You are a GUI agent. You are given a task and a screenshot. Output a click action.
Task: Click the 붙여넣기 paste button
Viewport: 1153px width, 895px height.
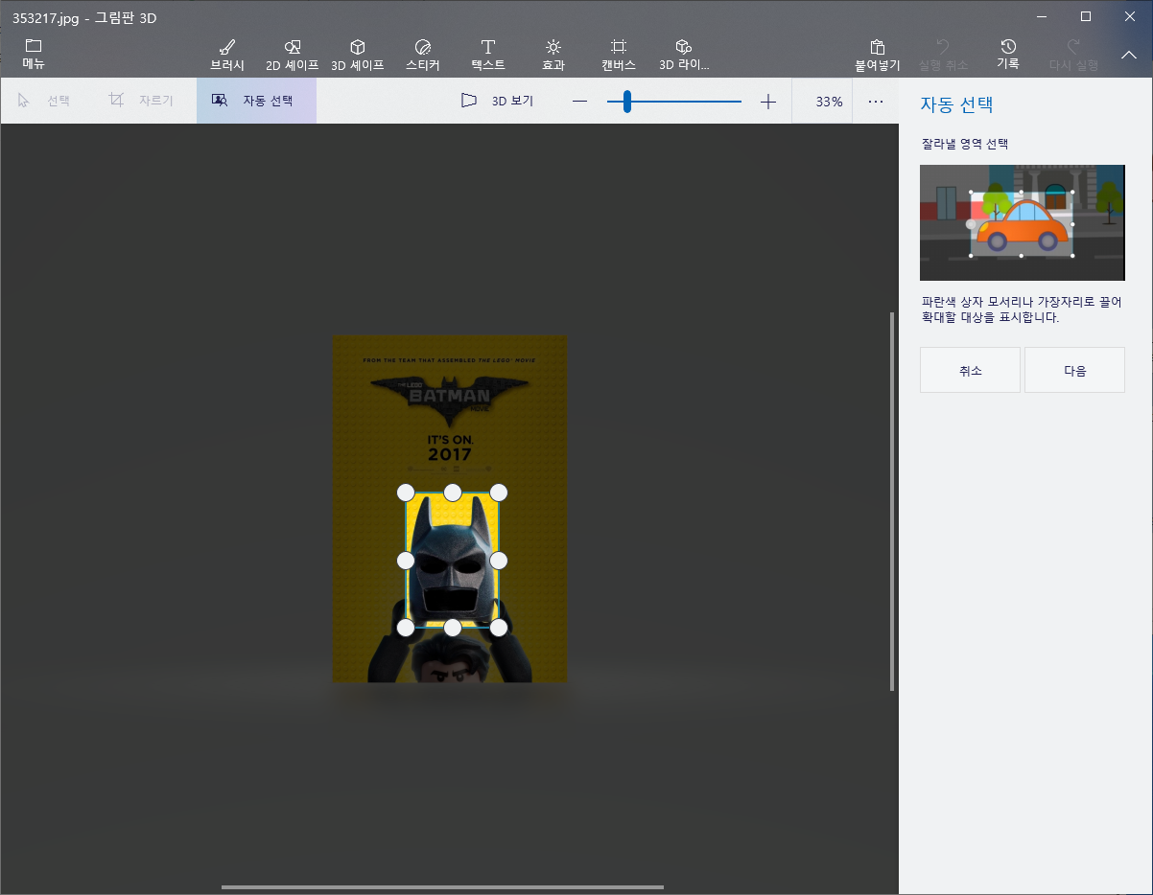(878, 56)
